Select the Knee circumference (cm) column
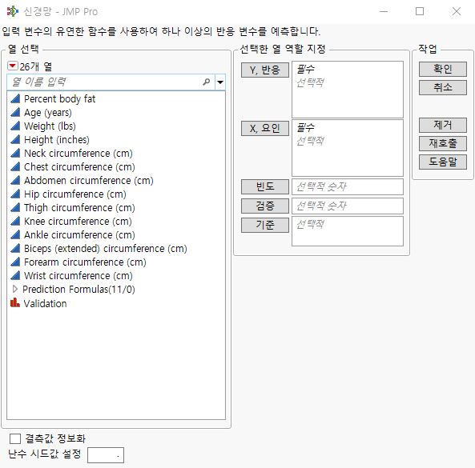475x468 pixels. click(78, 222)
